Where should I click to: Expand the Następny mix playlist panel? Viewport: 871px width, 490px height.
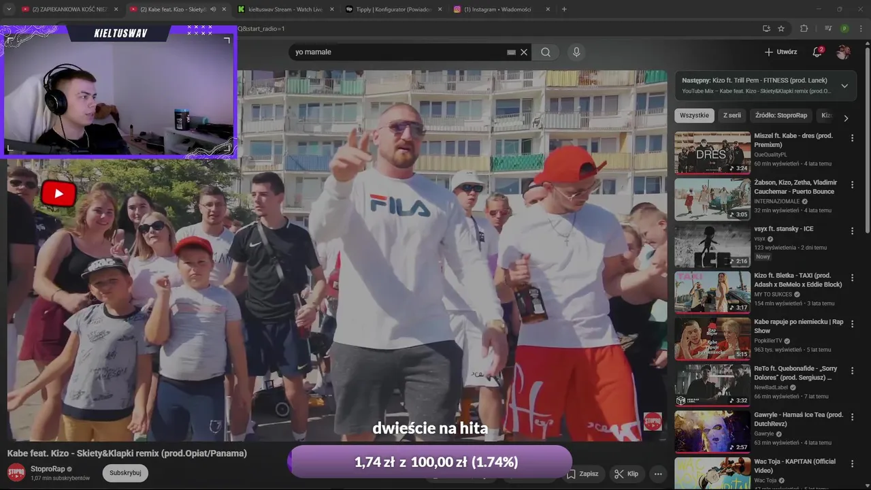[x=844, y=86]
